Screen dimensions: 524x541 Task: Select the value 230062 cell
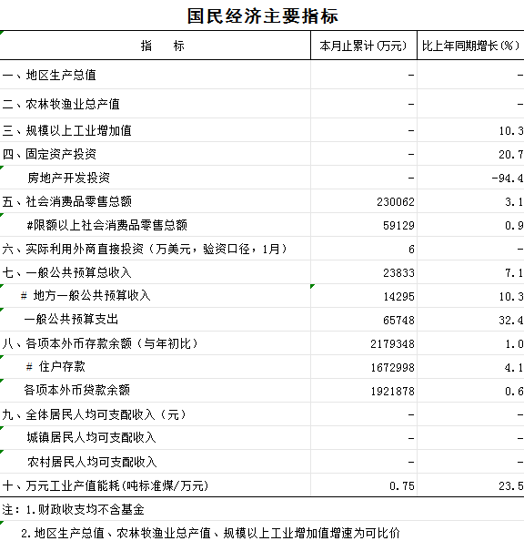364,201
